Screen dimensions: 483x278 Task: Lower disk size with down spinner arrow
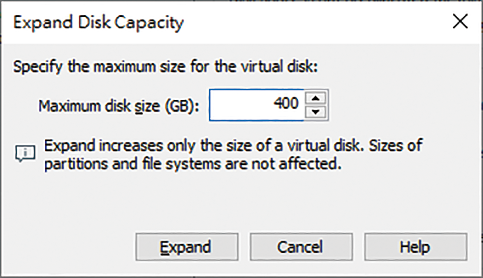[x=315, y=112]
